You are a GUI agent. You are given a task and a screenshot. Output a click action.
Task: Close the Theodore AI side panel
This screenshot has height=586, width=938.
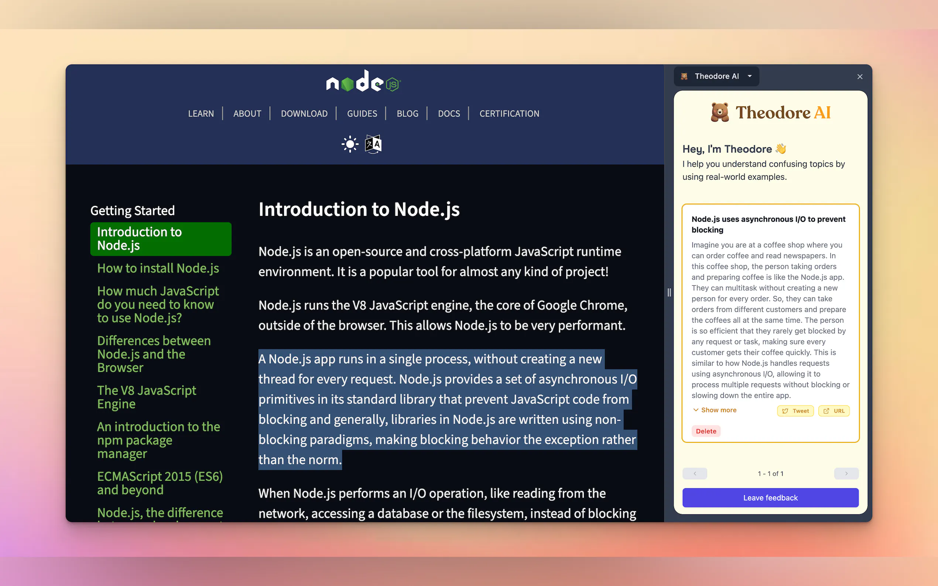pyautogui.click(x=860, y=77)
